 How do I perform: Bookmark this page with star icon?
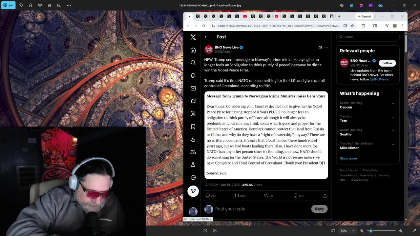pyautogui.click(x=352, y=26)
